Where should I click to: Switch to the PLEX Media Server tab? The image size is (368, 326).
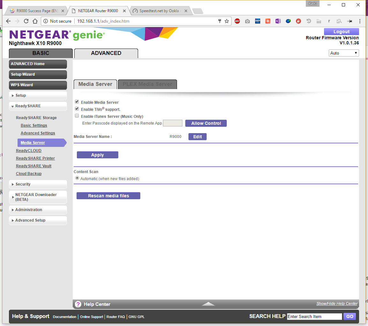(147, 84)
